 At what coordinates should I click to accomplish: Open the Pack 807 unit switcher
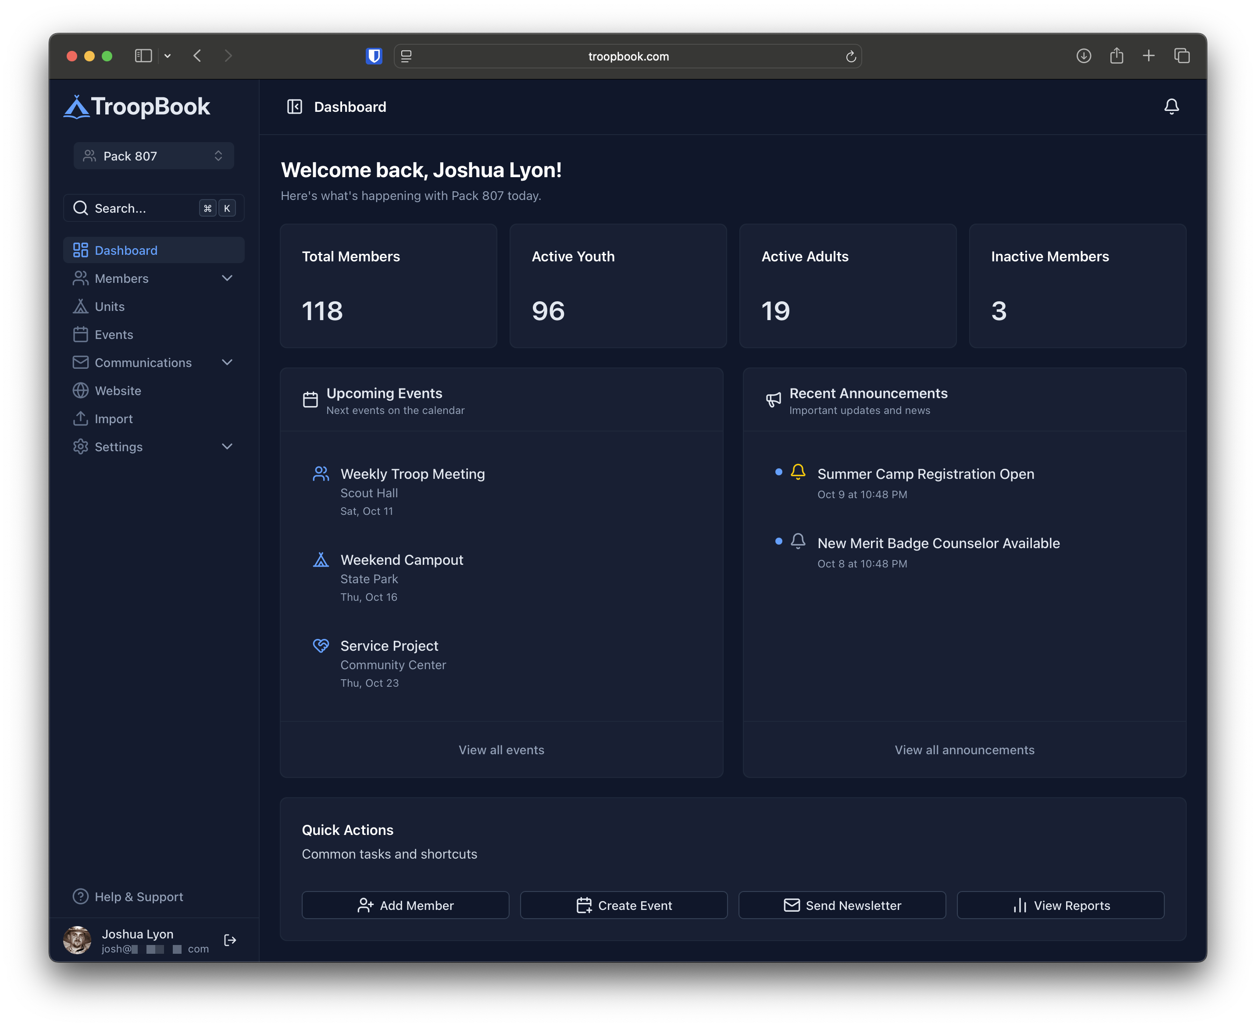click(154, 156)
